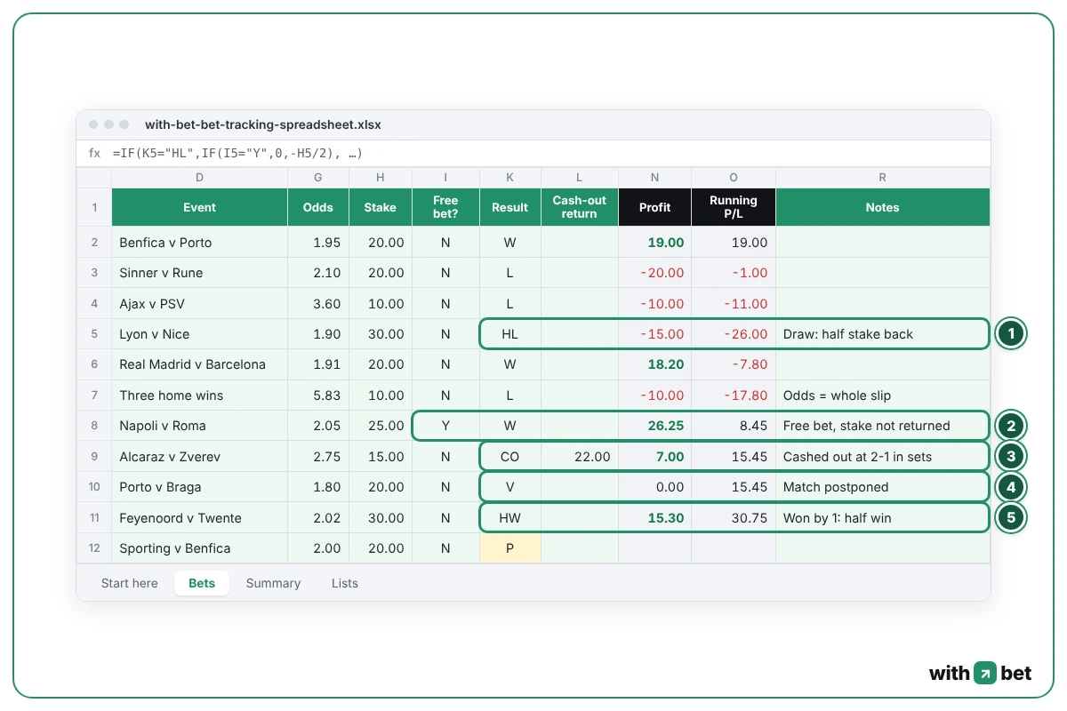1067x711 pixels.
Task: Select column R header
Action: 882,178
